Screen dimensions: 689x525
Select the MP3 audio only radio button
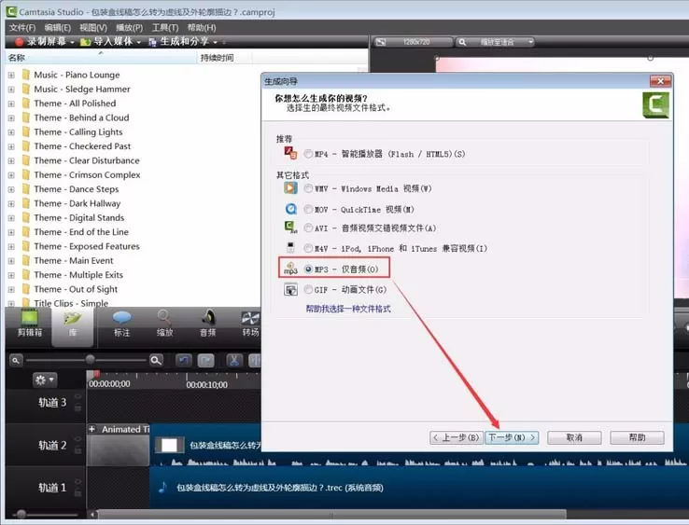click(x=308, y=269)
